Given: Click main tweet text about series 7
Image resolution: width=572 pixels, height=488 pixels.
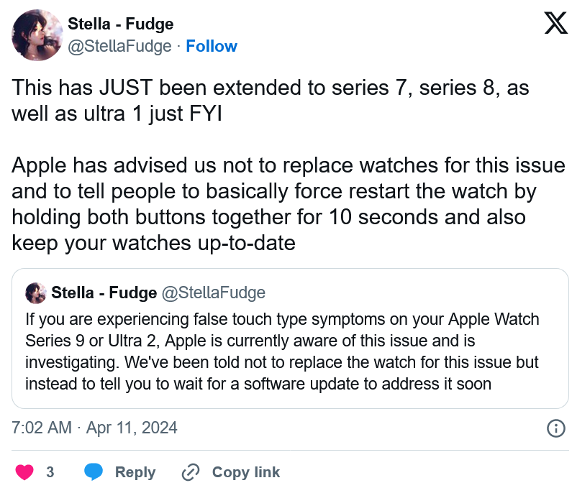Looking at the screenshot, I should tap(271, 101).
